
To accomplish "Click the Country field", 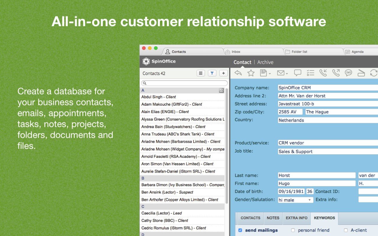I will click(328, 120).
